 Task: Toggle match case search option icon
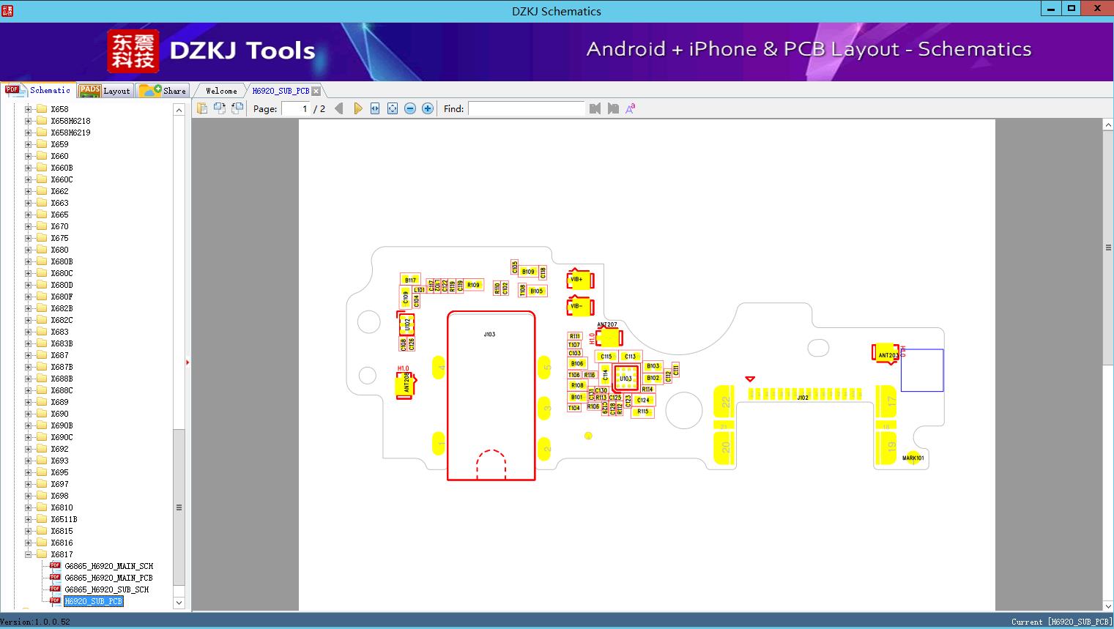[x=631, y=108]
